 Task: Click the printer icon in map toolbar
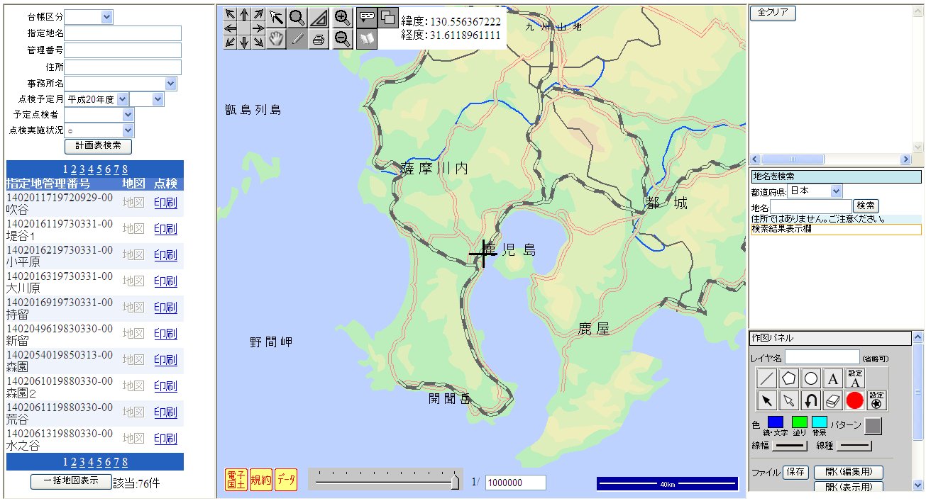(x=319, y=40)
